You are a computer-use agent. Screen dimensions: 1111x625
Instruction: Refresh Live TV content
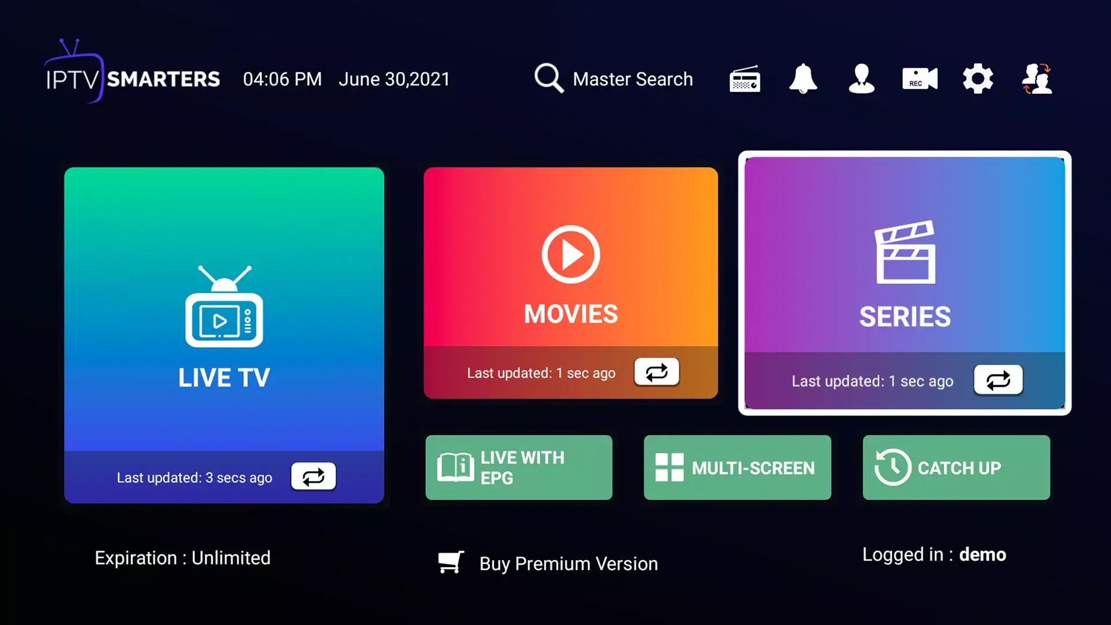click(314, 476)
